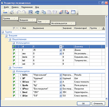Click the Отменить button
The height and width of the screenshot is (107, 109).
(x=98, y=103)
